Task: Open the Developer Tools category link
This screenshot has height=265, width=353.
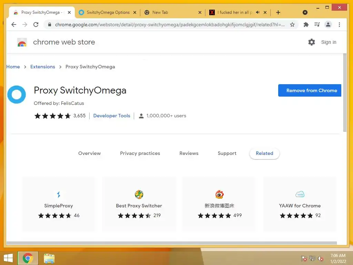Action: click(x=112, y=116)
